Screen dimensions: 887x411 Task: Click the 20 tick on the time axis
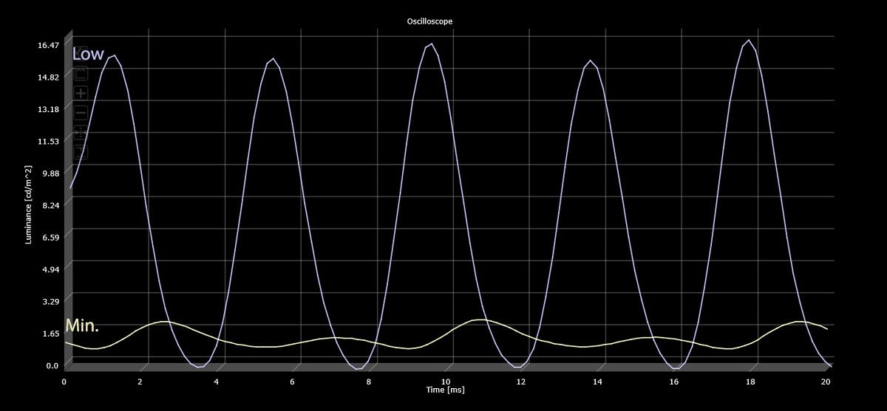pyautogui.click(x=826, y=381)
